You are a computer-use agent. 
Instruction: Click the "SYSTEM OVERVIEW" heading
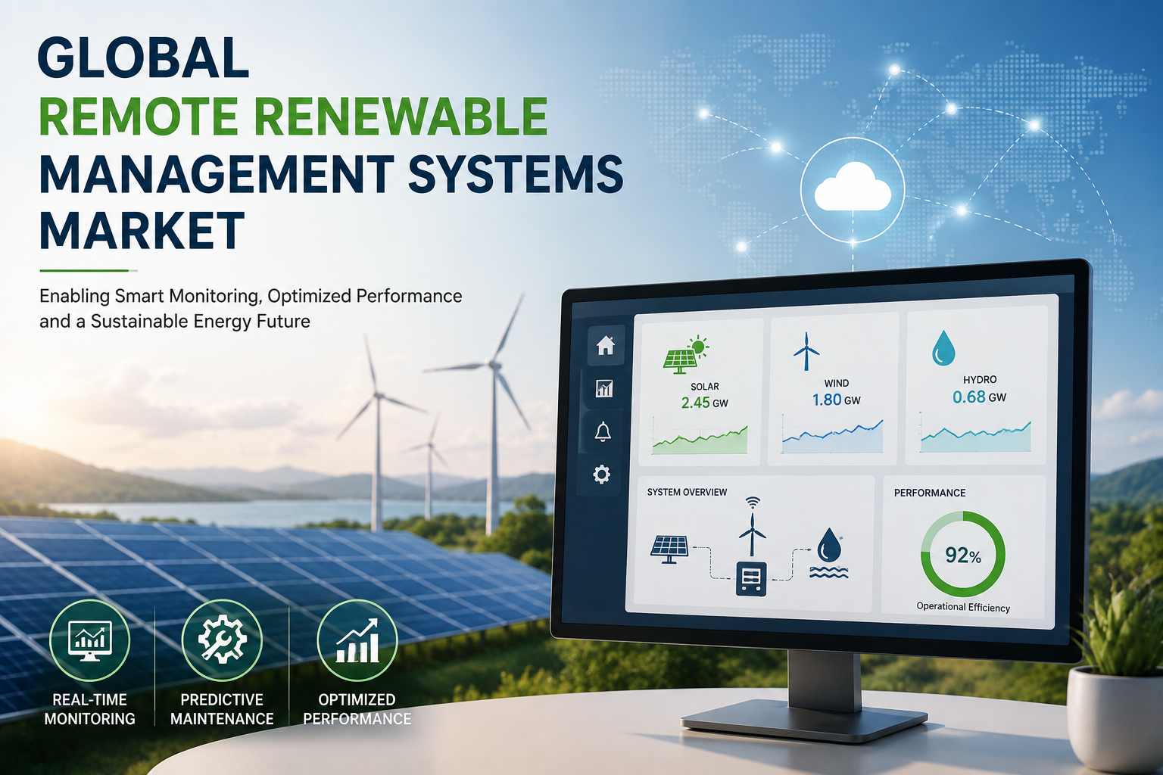687,492
